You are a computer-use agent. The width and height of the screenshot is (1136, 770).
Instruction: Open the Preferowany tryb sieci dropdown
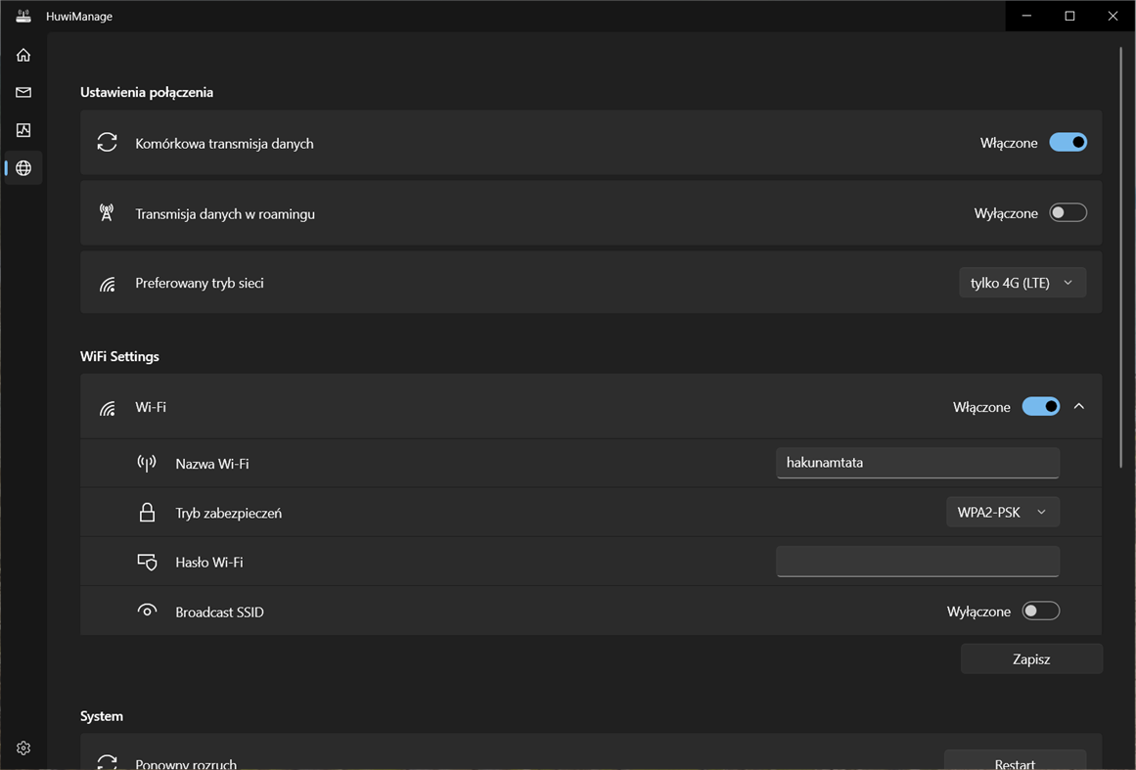point(1022,282)
